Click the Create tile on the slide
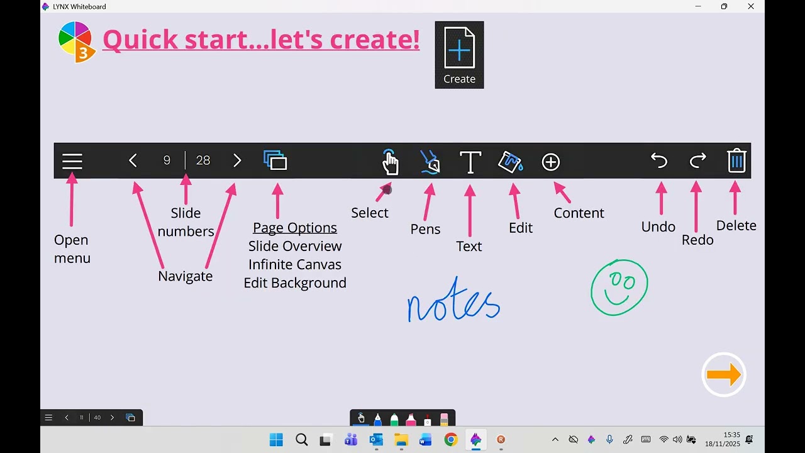The width and height of the screenshot is (805, 453). coord(459,55)
